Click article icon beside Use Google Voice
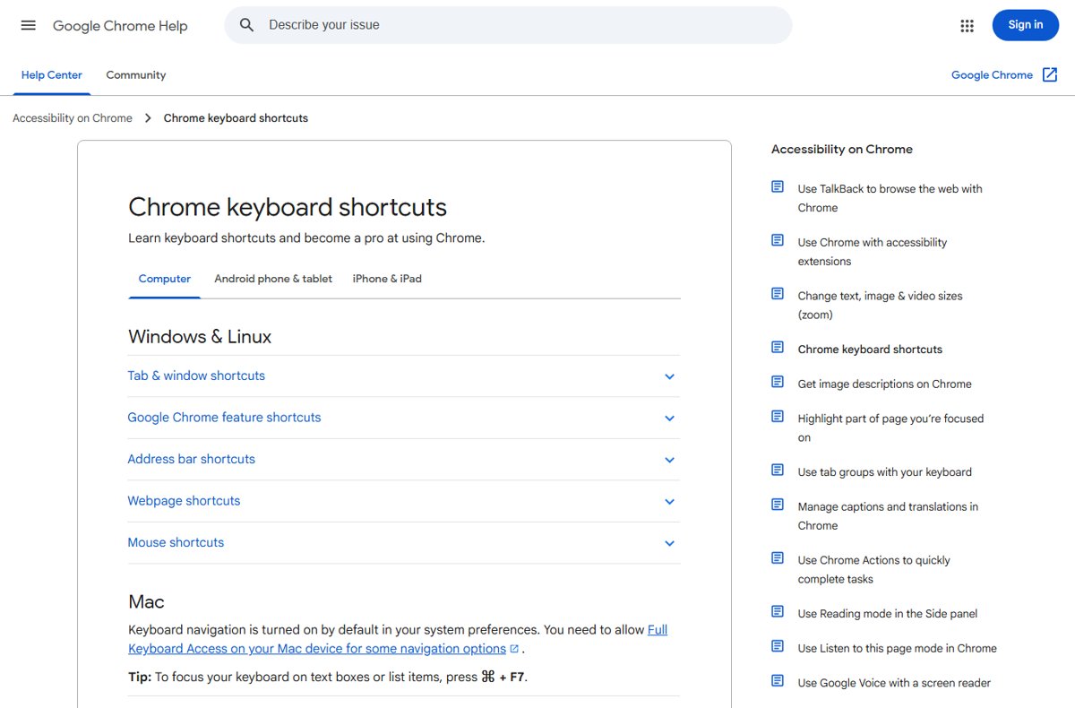The image size is (1075, 708). tap(778, 681)
